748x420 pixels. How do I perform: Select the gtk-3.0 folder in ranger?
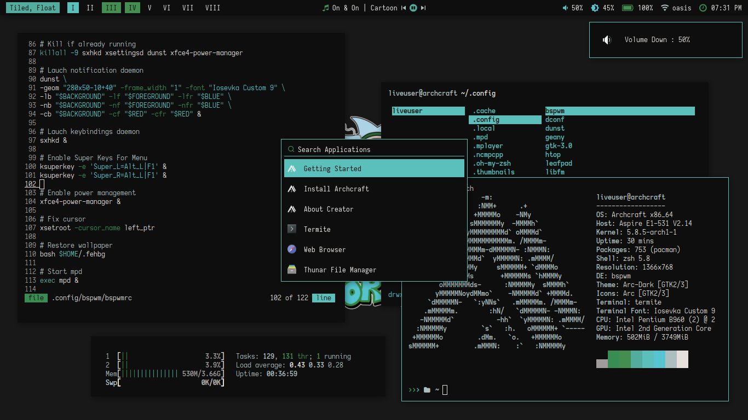tap(559, 146)
